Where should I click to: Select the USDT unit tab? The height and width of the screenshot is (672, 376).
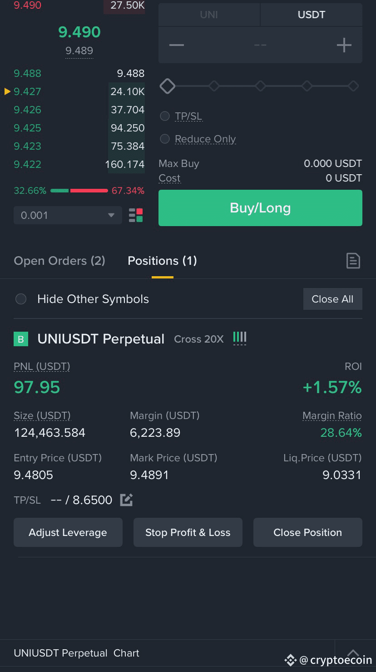click(x=311, y=15)
